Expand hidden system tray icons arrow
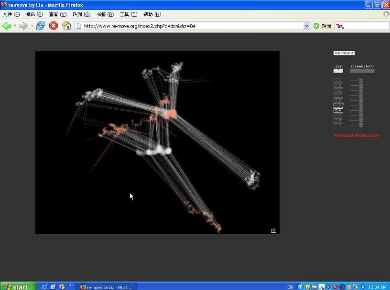The image size is (390, 290). 301,287
